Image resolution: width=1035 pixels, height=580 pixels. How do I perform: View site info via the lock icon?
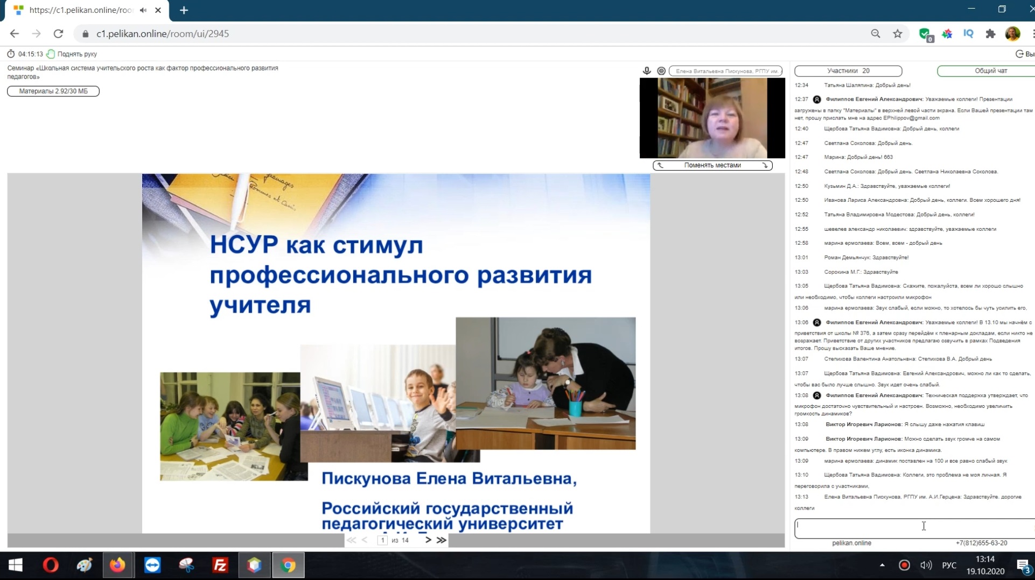[x=85, y=34]
